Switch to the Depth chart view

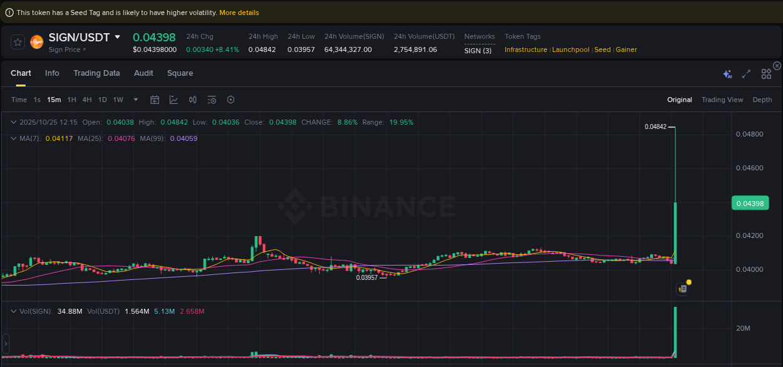762,100
